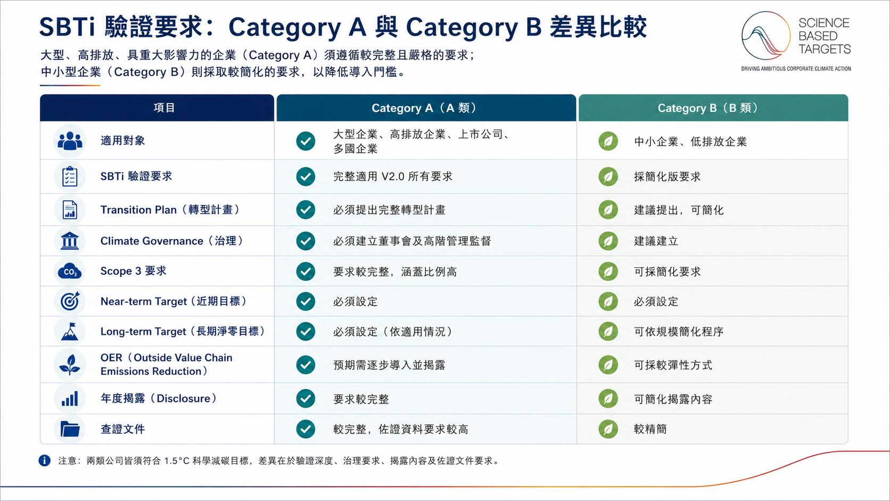Click leaf icon beside 建議提出，可簡化
Viewport: 890px width, 501px height.
click(x=608, y=210)
